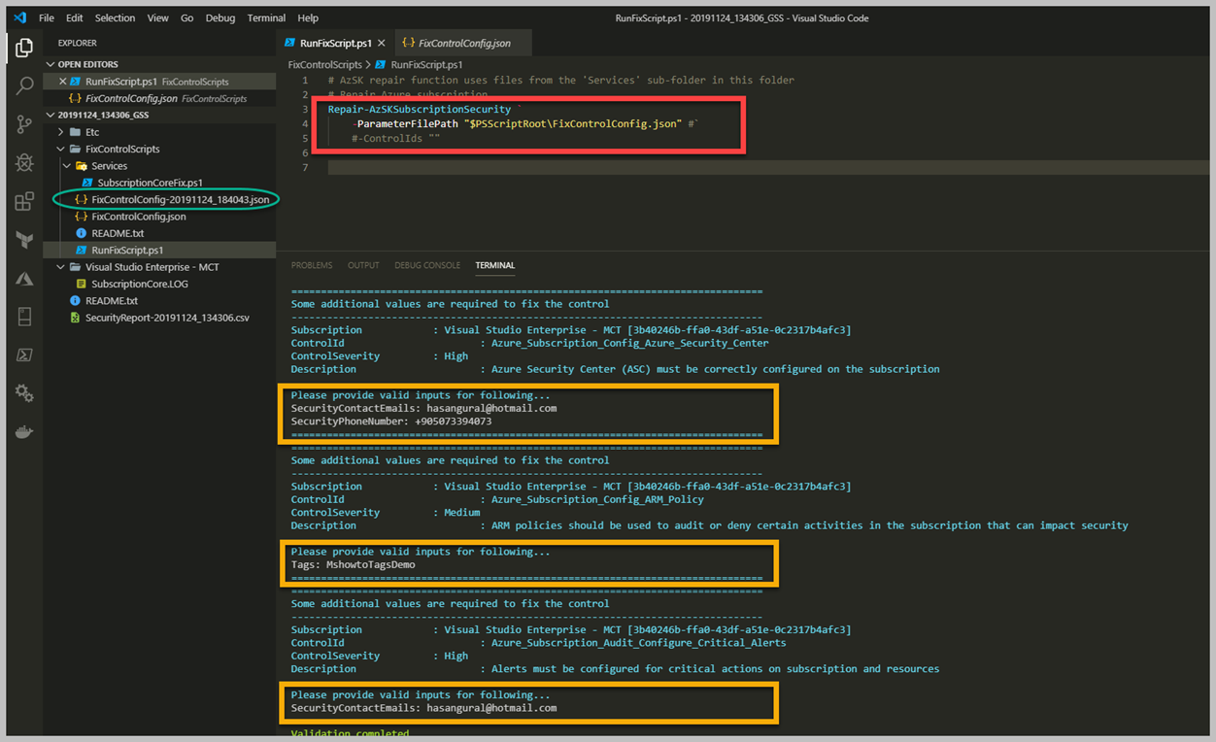Select the TERMINAL panel tab

point(495,265)
